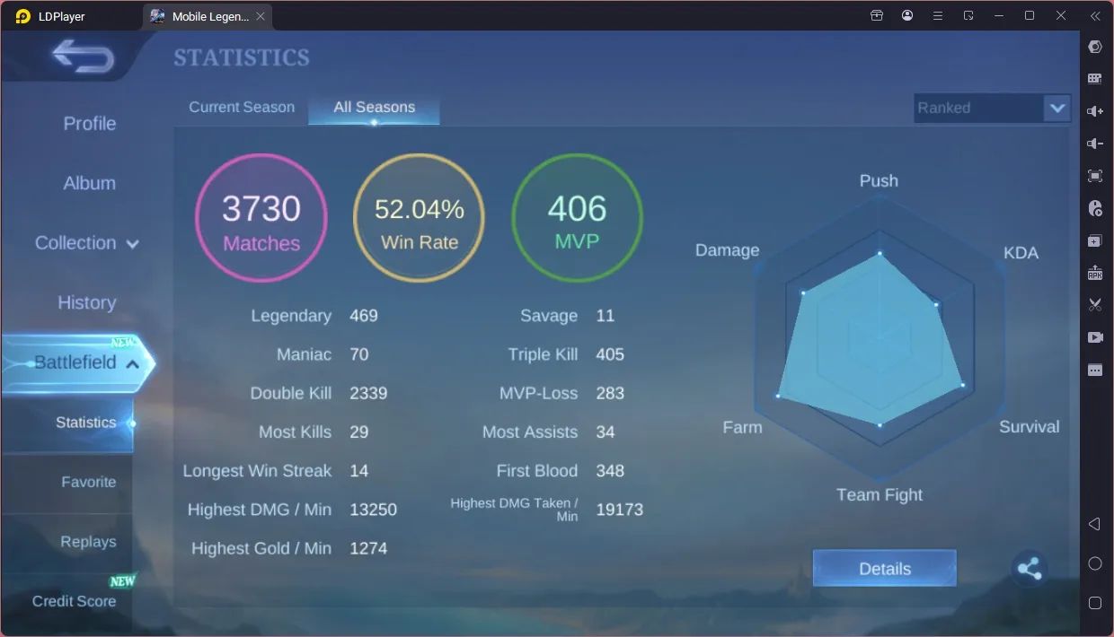The height and width of the screenshot is (637, 1114).
Task: Open the Album section
Action: coord(90,183)
